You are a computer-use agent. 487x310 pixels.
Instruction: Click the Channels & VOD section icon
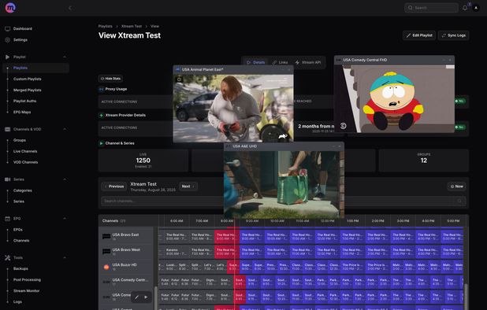(x=7, y=129)
